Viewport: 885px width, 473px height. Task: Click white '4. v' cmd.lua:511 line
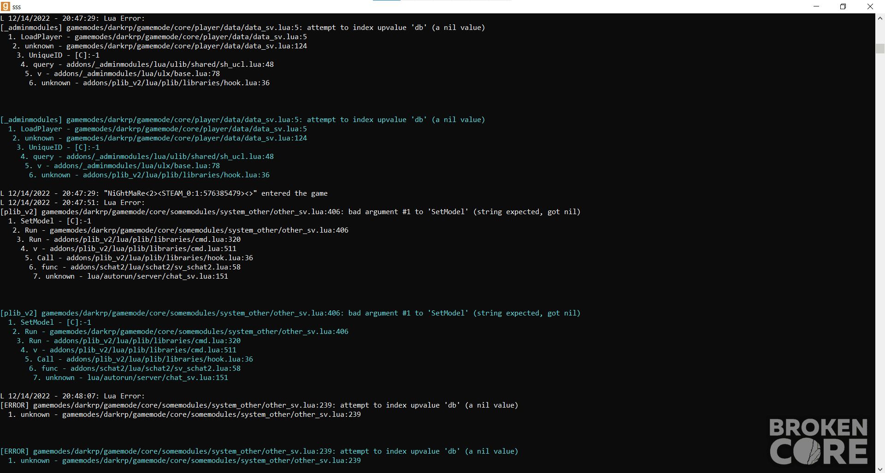[129, 249]
